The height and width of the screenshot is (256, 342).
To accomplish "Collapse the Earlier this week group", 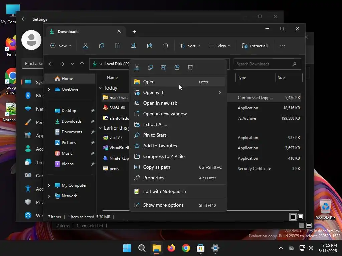I will pos(101,128).
